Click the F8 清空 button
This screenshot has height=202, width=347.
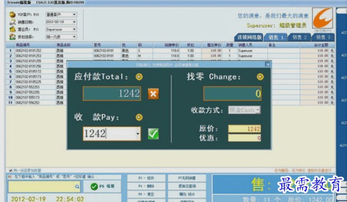point(146,194)
